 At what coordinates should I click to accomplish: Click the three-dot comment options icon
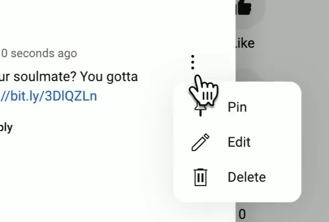tap(193, 62)
